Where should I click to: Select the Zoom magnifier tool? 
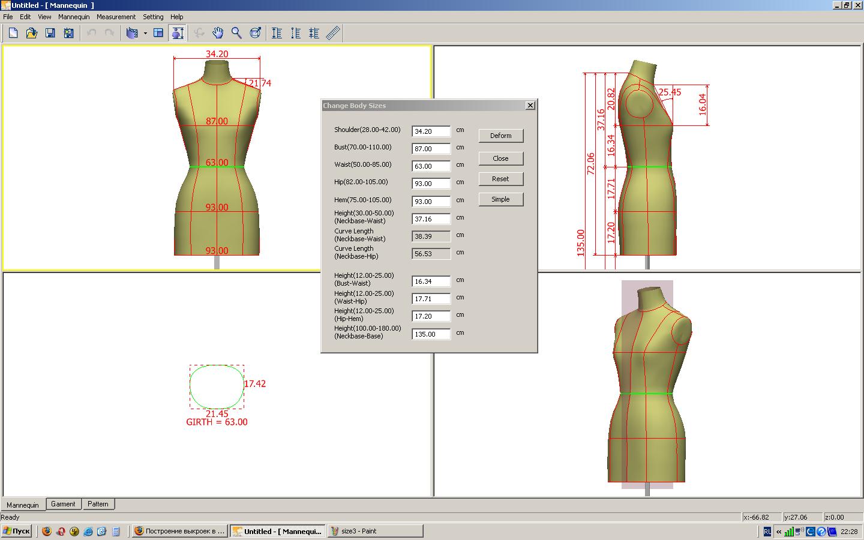tap(236, 33)
